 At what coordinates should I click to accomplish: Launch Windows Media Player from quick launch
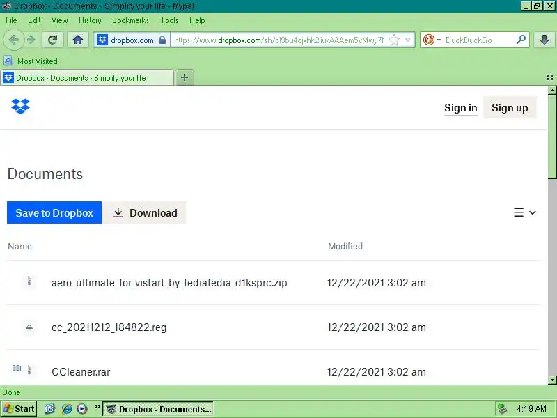pos(82,409)
